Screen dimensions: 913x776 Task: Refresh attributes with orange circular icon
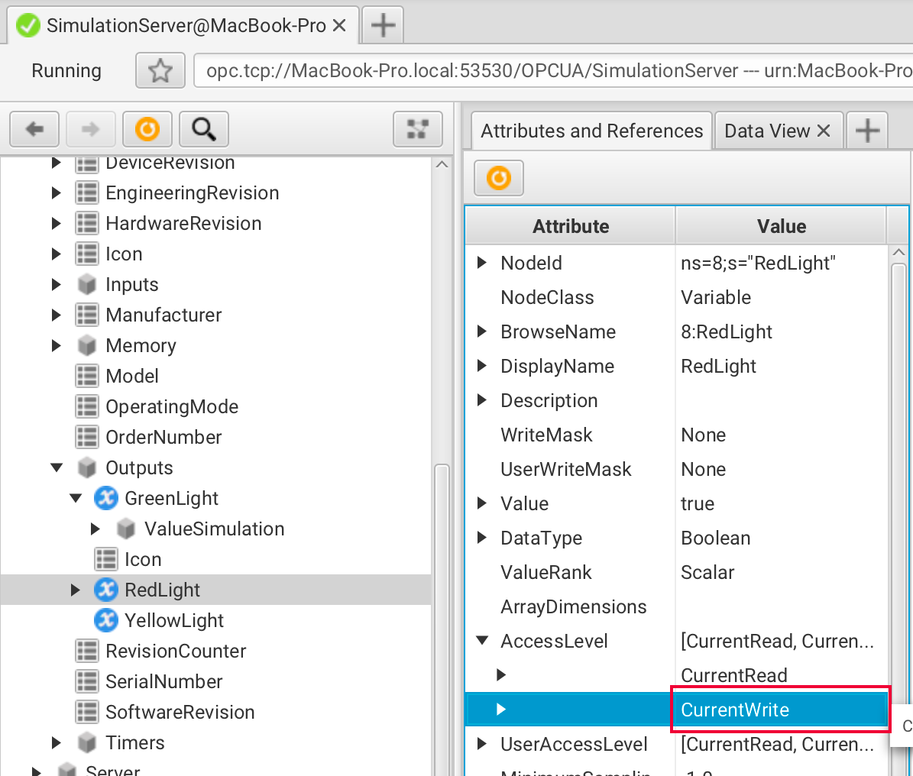coord(499,179)
